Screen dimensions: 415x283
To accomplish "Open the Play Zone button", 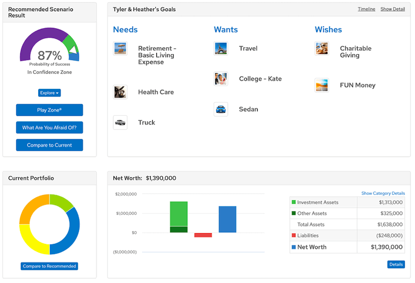I will coord(49,110).
